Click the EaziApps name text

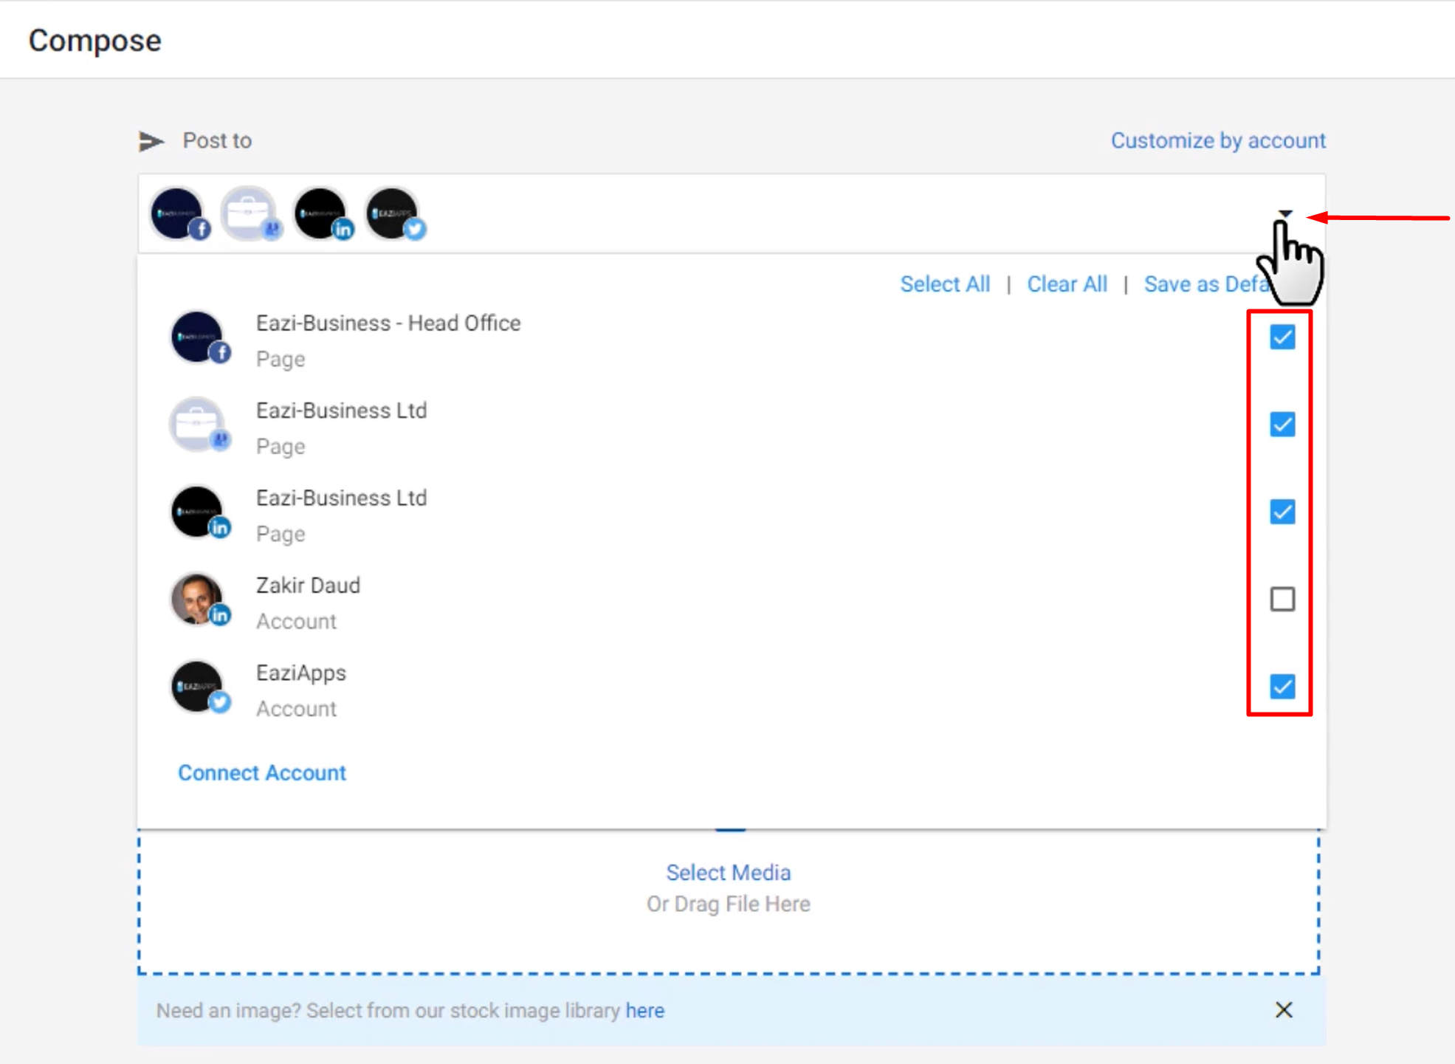tap(301, 673)
